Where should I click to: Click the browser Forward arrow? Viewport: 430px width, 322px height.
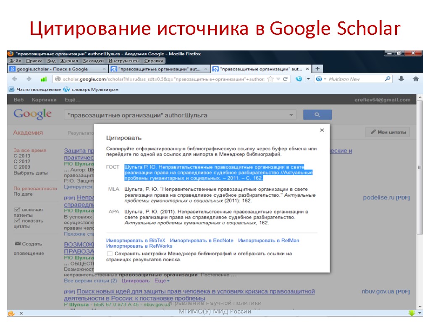[29, 79]
